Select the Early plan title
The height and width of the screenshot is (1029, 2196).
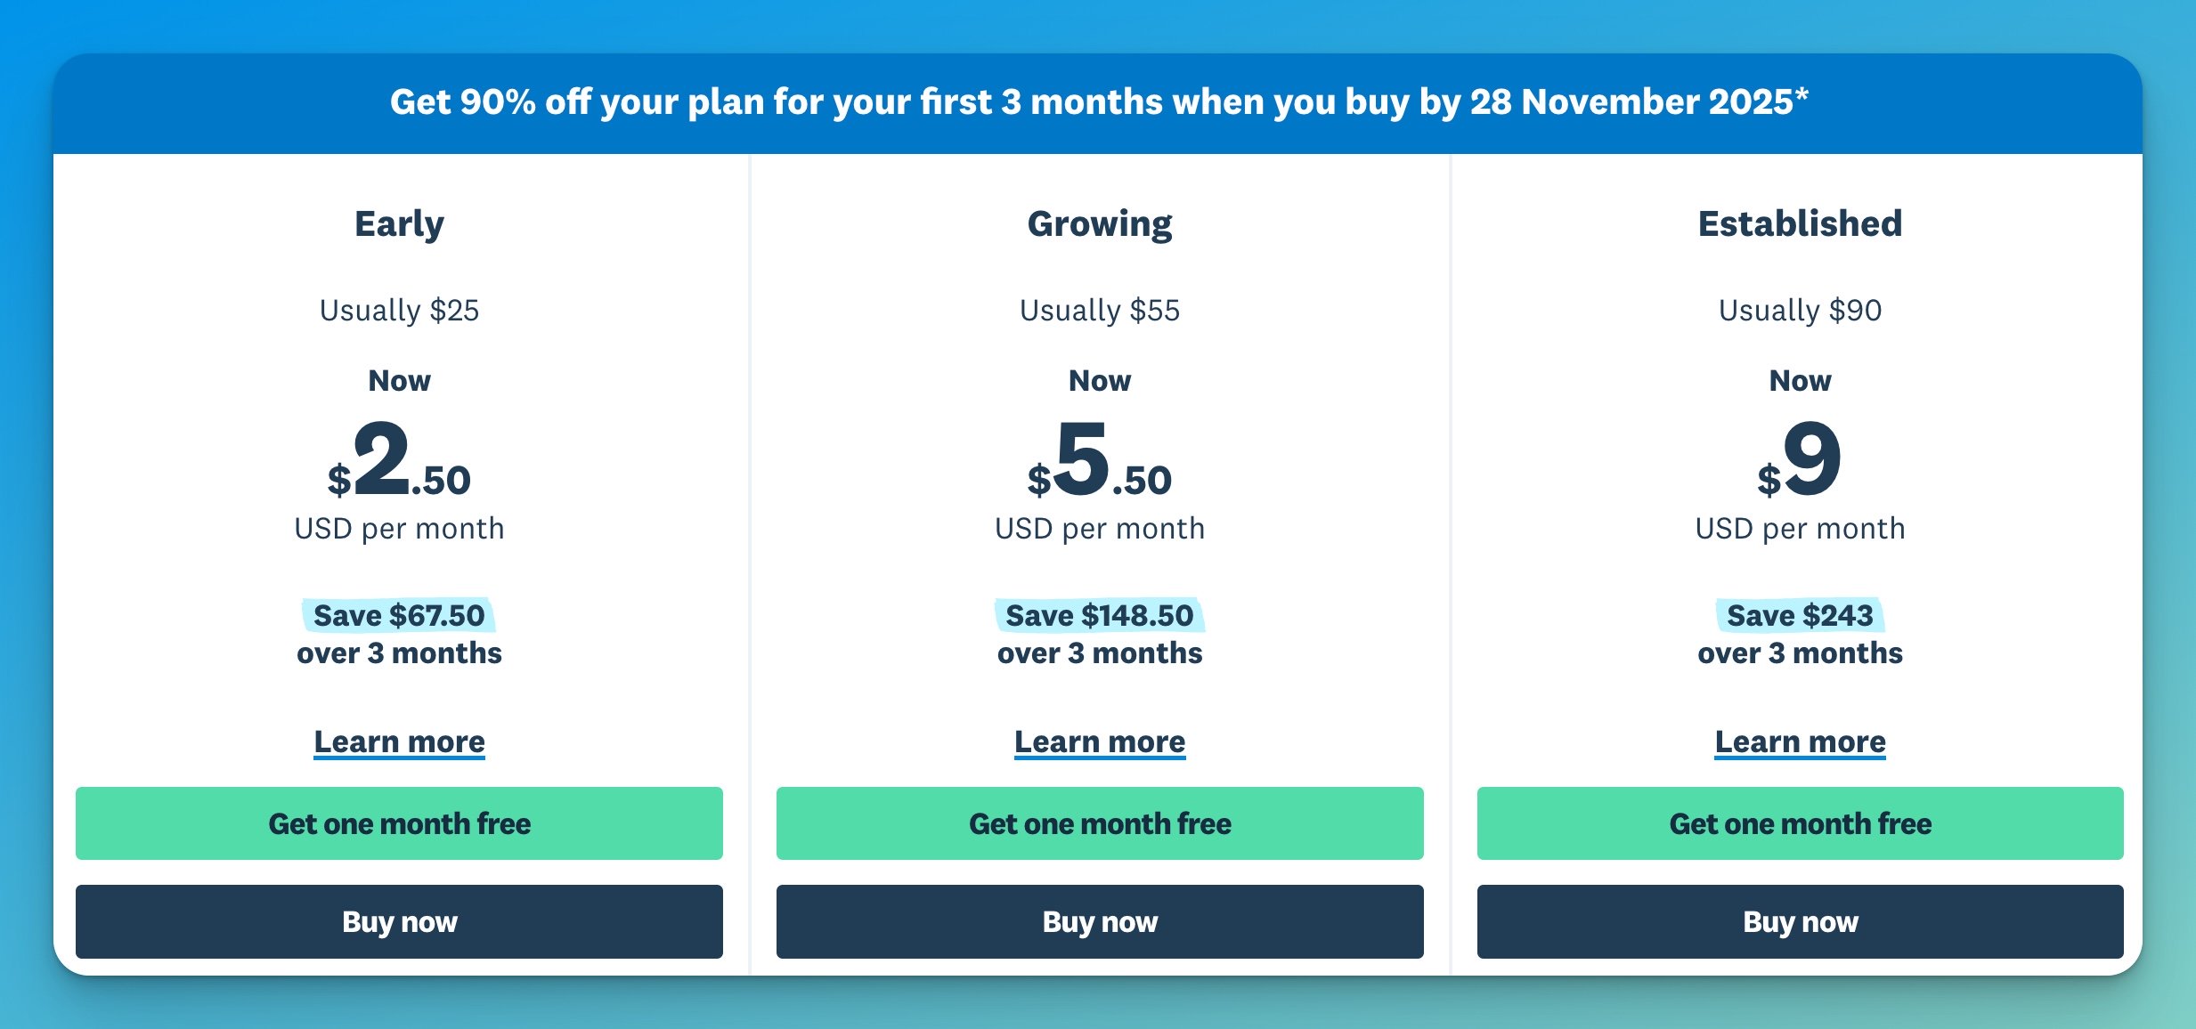(399, 223)
